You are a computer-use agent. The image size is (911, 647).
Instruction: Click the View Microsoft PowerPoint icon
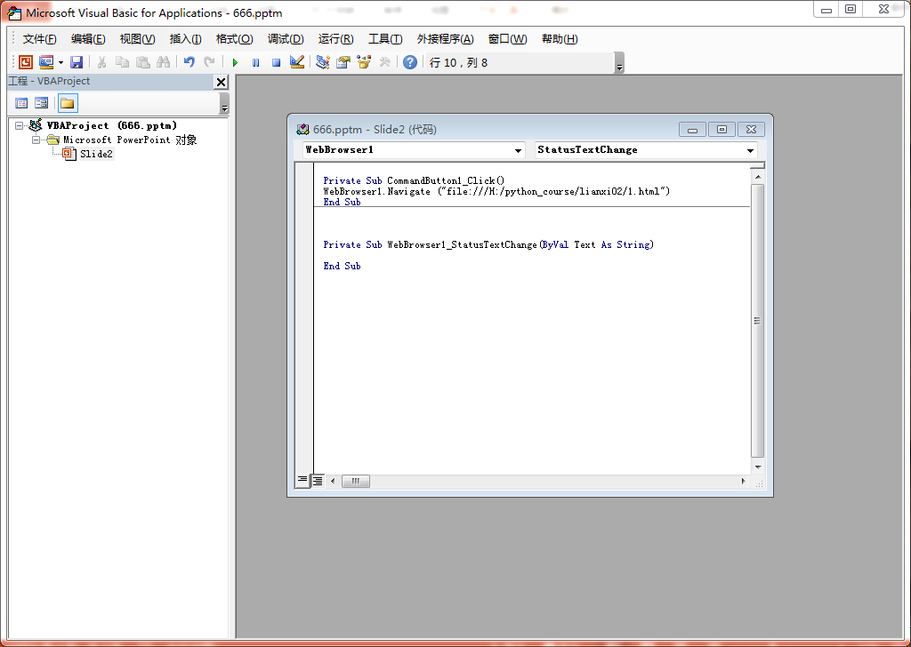(26, 62)
